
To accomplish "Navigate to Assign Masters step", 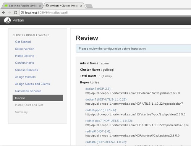I will click(25, 77).
